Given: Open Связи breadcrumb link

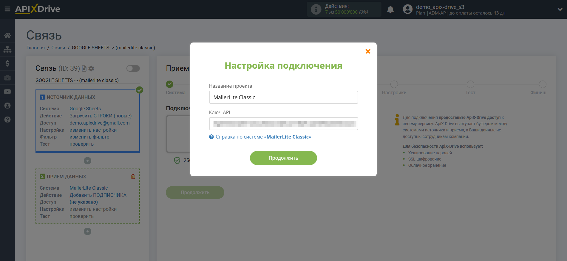Looking at the screenshot, I should (58, 48).
